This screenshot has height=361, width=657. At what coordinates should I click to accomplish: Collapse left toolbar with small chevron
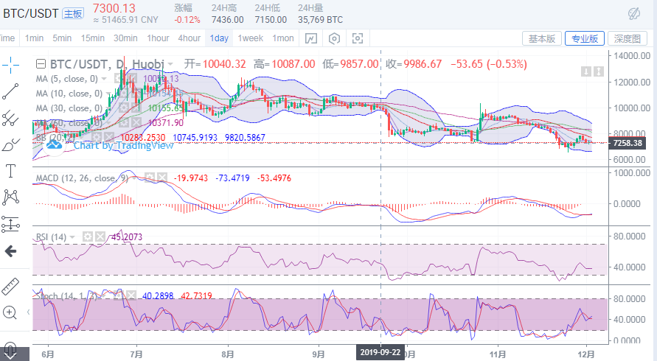(x=28, y=312)
